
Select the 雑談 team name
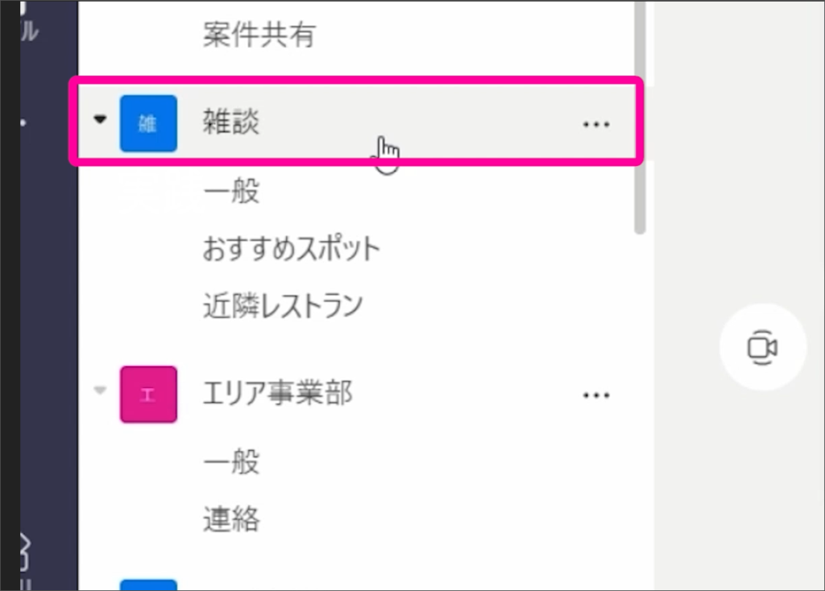click(231, 122)
